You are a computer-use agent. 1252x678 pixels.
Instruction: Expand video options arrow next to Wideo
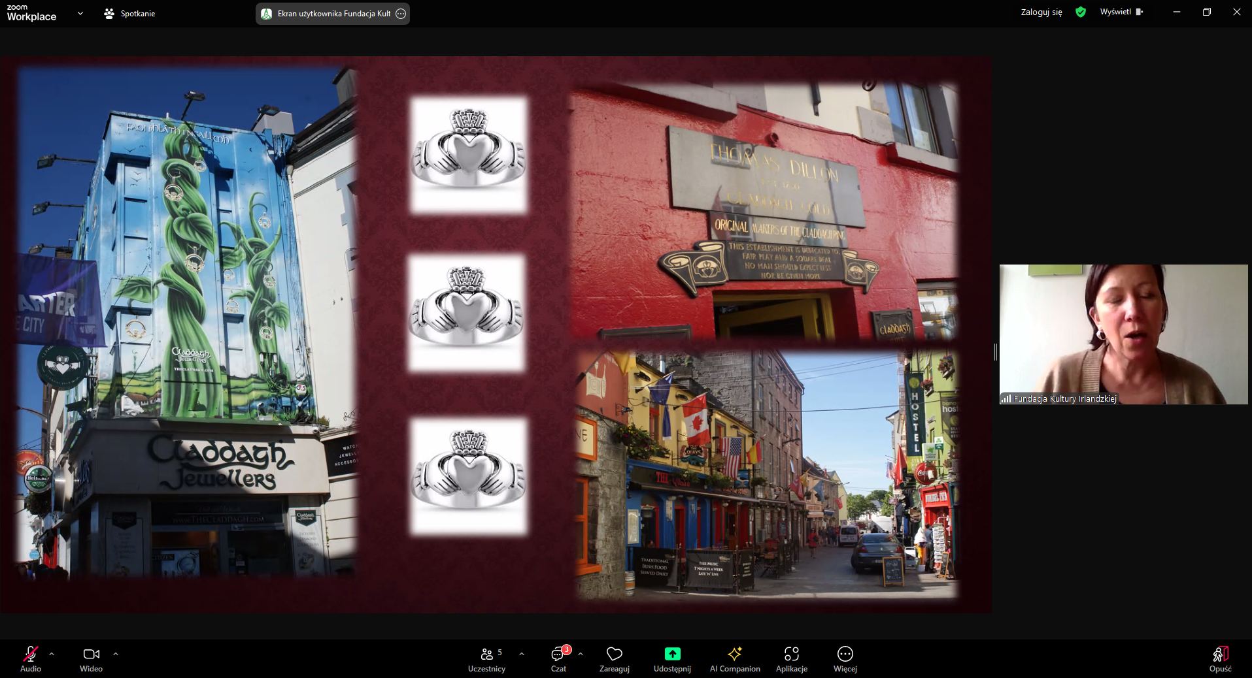116,654
